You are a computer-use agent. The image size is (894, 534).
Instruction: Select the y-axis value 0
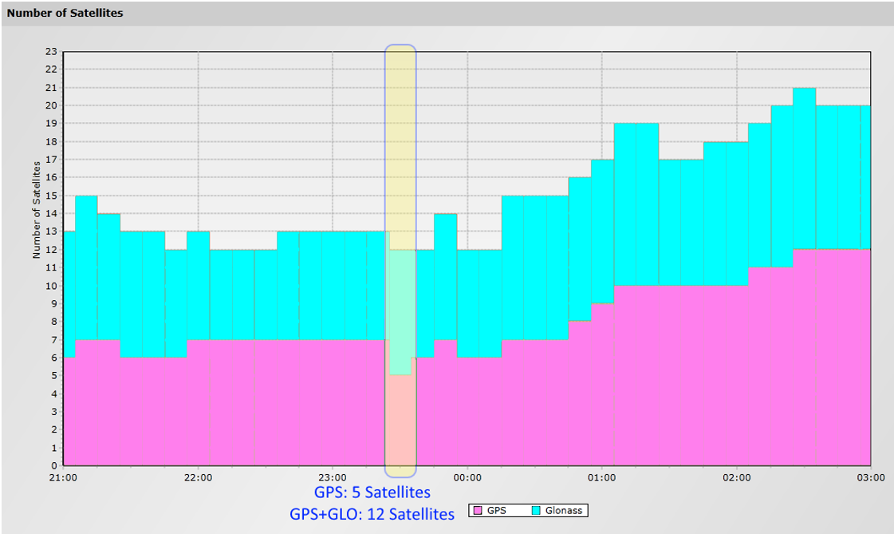click(x=55, y=465)
